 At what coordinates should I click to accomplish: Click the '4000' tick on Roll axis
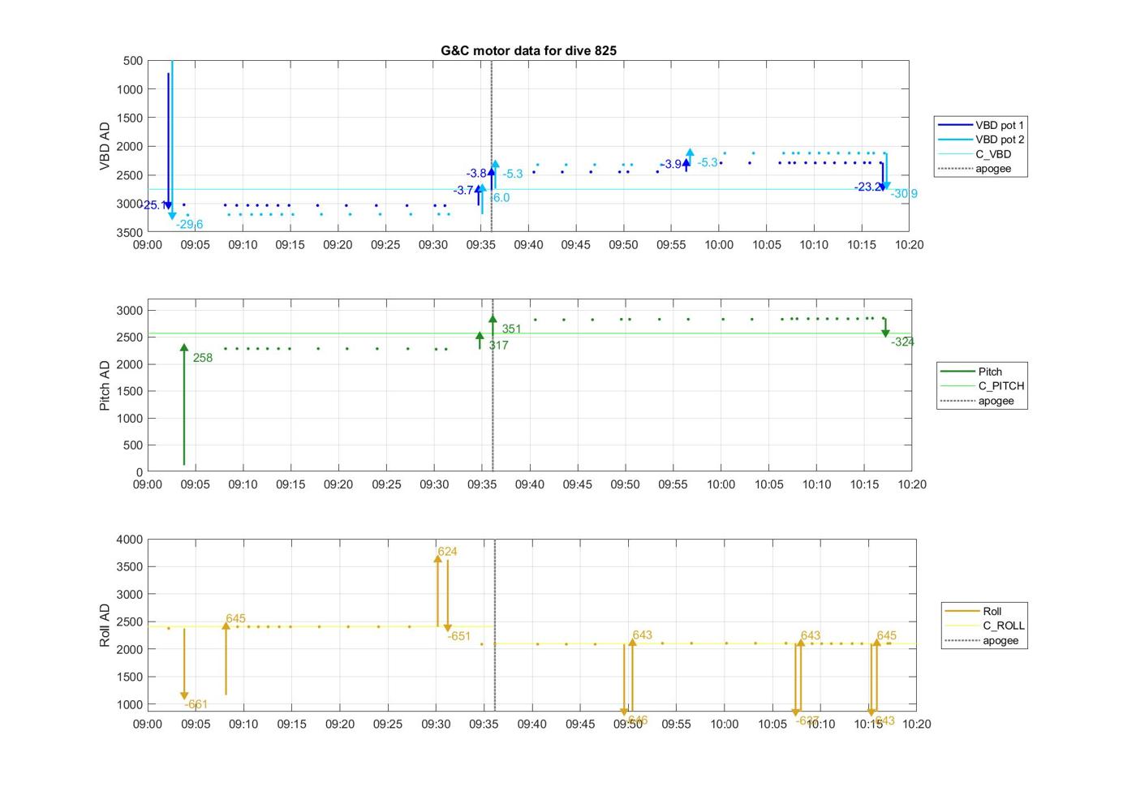(130, 540)
